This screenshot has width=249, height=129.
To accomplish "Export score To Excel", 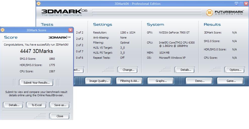I will click(36, 105).
